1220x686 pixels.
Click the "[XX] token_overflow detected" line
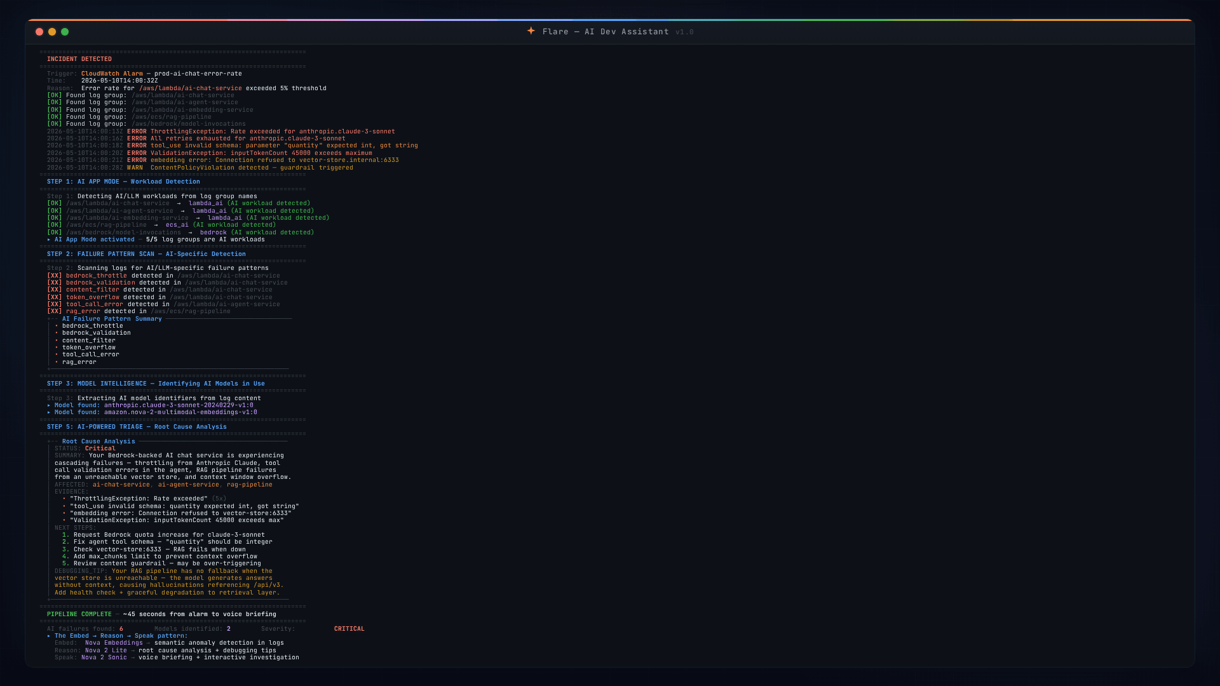tap(159, 297)
